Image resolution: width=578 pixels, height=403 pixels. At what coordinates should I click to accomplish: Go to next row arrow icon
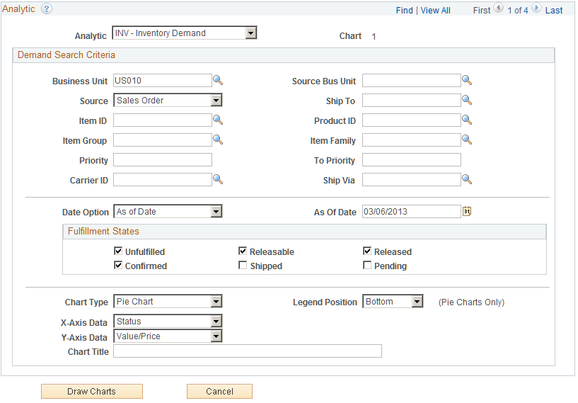pos(536,8)
